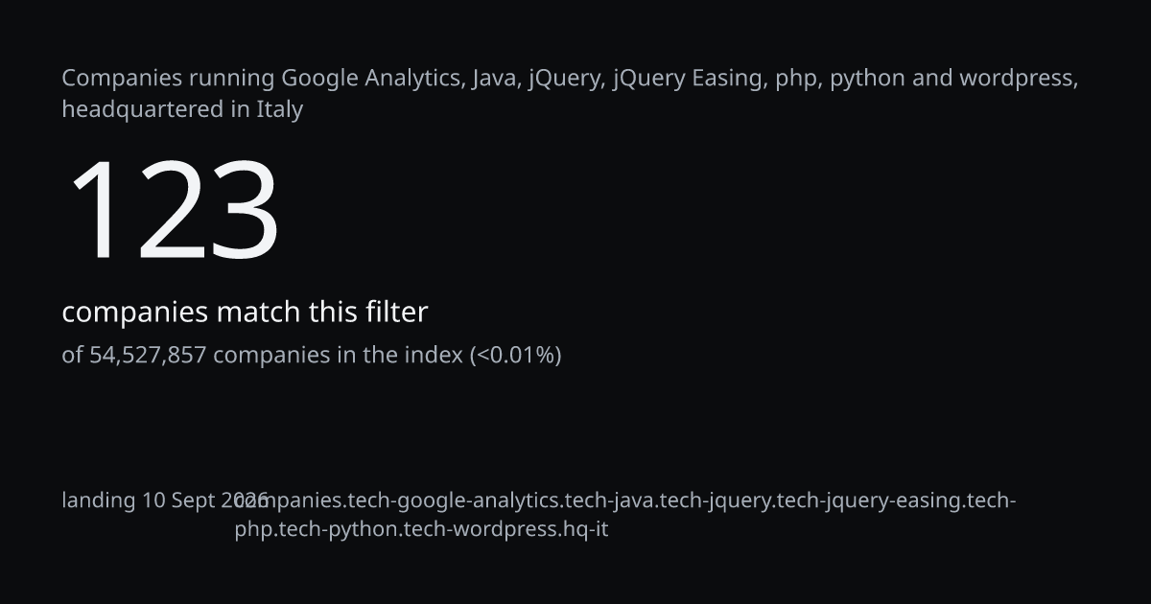Click "headquartered in Italy" text
Viewport: 1151px width, 604px height.
tap(182, 109)
